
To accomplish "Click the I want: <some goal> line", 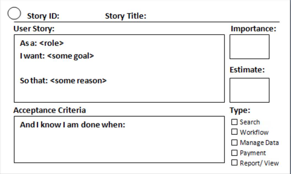I will (57, 56).
